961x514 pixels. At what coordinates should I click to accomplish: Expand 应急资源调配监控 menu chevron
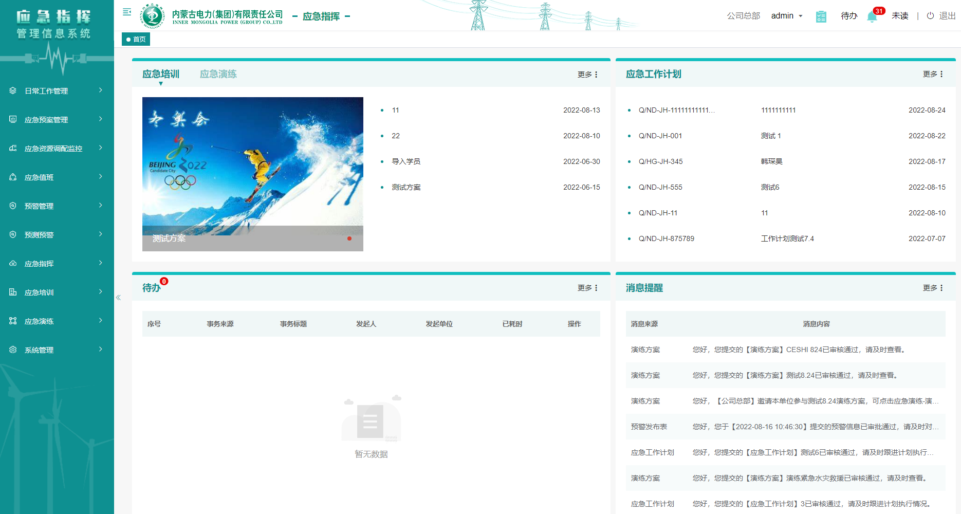coord(101,148)
